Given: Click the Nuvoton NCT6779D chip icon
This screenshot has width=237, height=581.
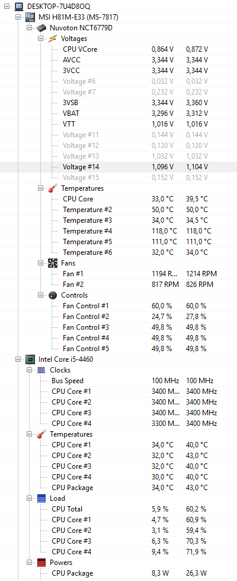Looking at the screenshot, I should (x=41, y=28).
